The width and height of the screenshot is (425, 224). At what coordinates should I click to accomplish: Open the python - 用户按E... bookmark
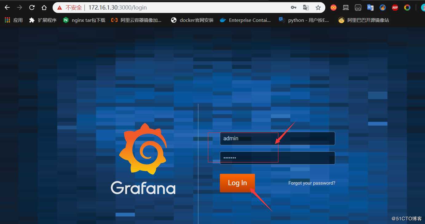point(304,20)
